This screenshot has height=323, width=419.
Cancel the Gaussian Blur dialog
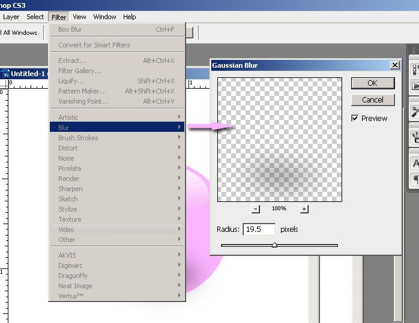(373, 99)
